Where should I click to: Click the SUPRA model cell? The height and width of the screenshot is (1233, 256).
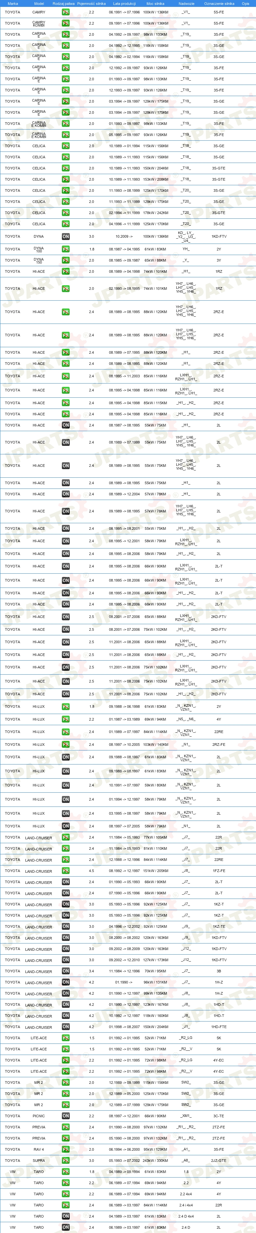[39, 1161]
